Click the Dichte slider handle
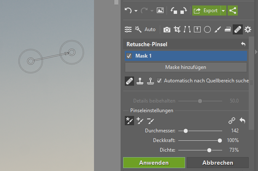Screen dimensions: 258x171 pyautogui.click(x=209, y=150)
